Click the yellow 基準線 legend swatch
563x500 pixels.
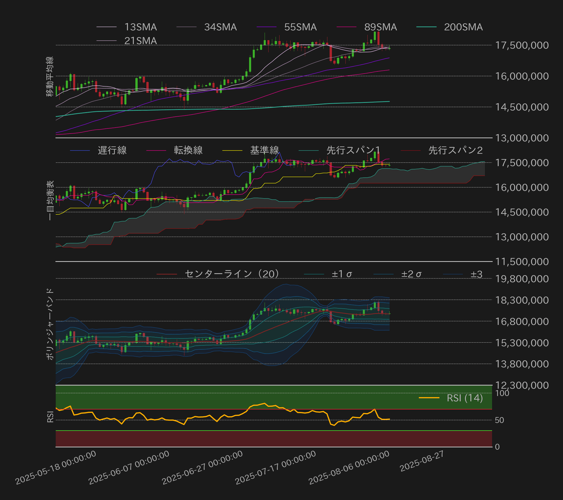tap(232, 151)
